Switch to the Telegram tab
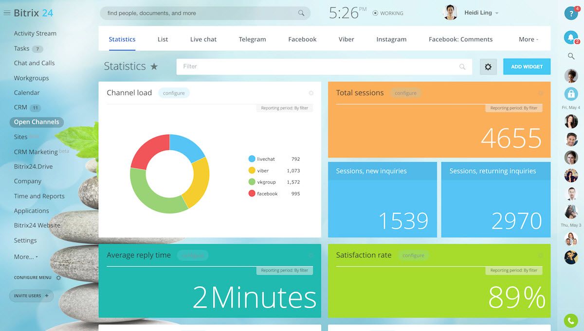This screenshot has height=331, width=584. pos(252,39)
